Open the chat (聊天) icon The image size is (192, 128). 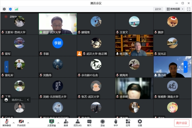(x=89, y=123)
